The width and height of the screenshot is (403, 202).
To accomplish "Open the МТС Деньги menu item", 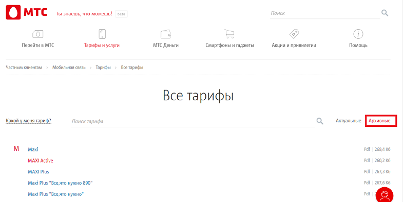I will pyautogui.click(x=166, y=46).
